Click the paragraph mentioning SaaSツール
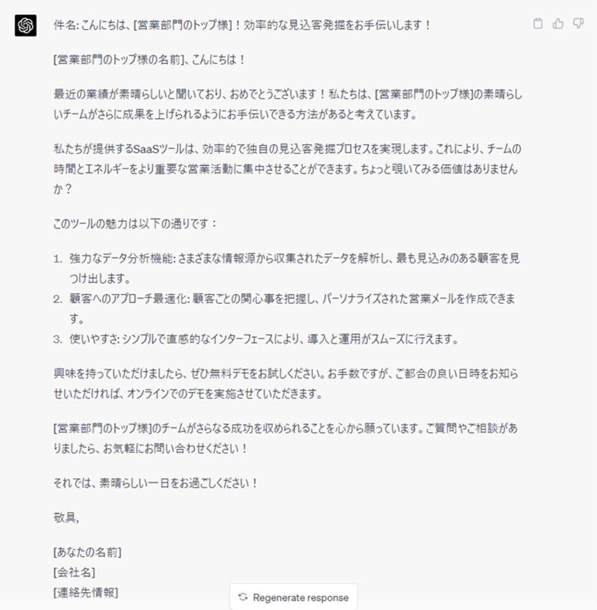The width and height of the screenshot is (597, 610). click(287, 169)
